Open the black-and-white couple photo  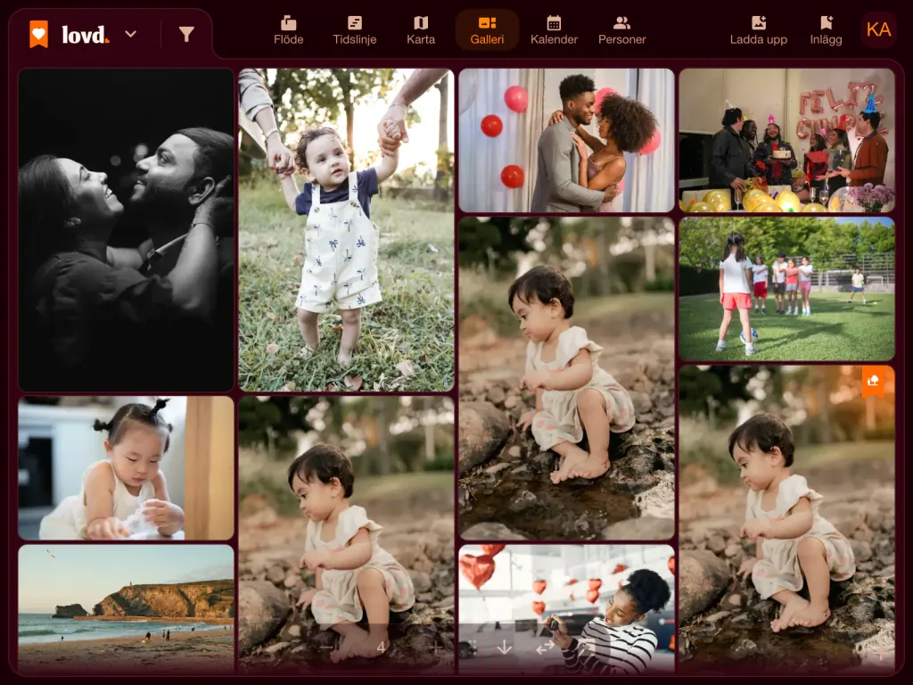click(x=126, y=230)
